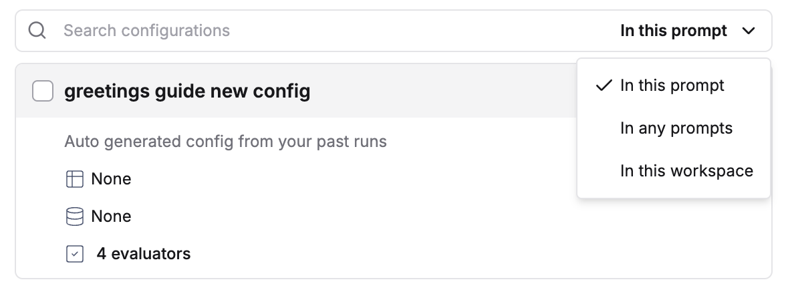Click the None label beside the table icon
The image size is (786, 294).
[x=111, y=179]
